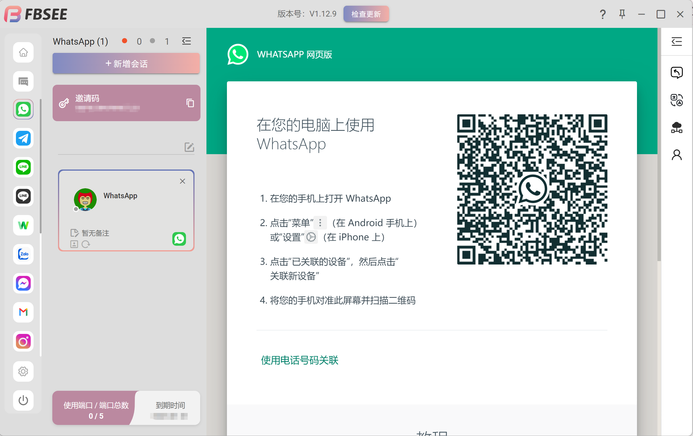Screen dimensions: 693x436
Task: Open the Home icon in sidebar
Action: [23, 52]
